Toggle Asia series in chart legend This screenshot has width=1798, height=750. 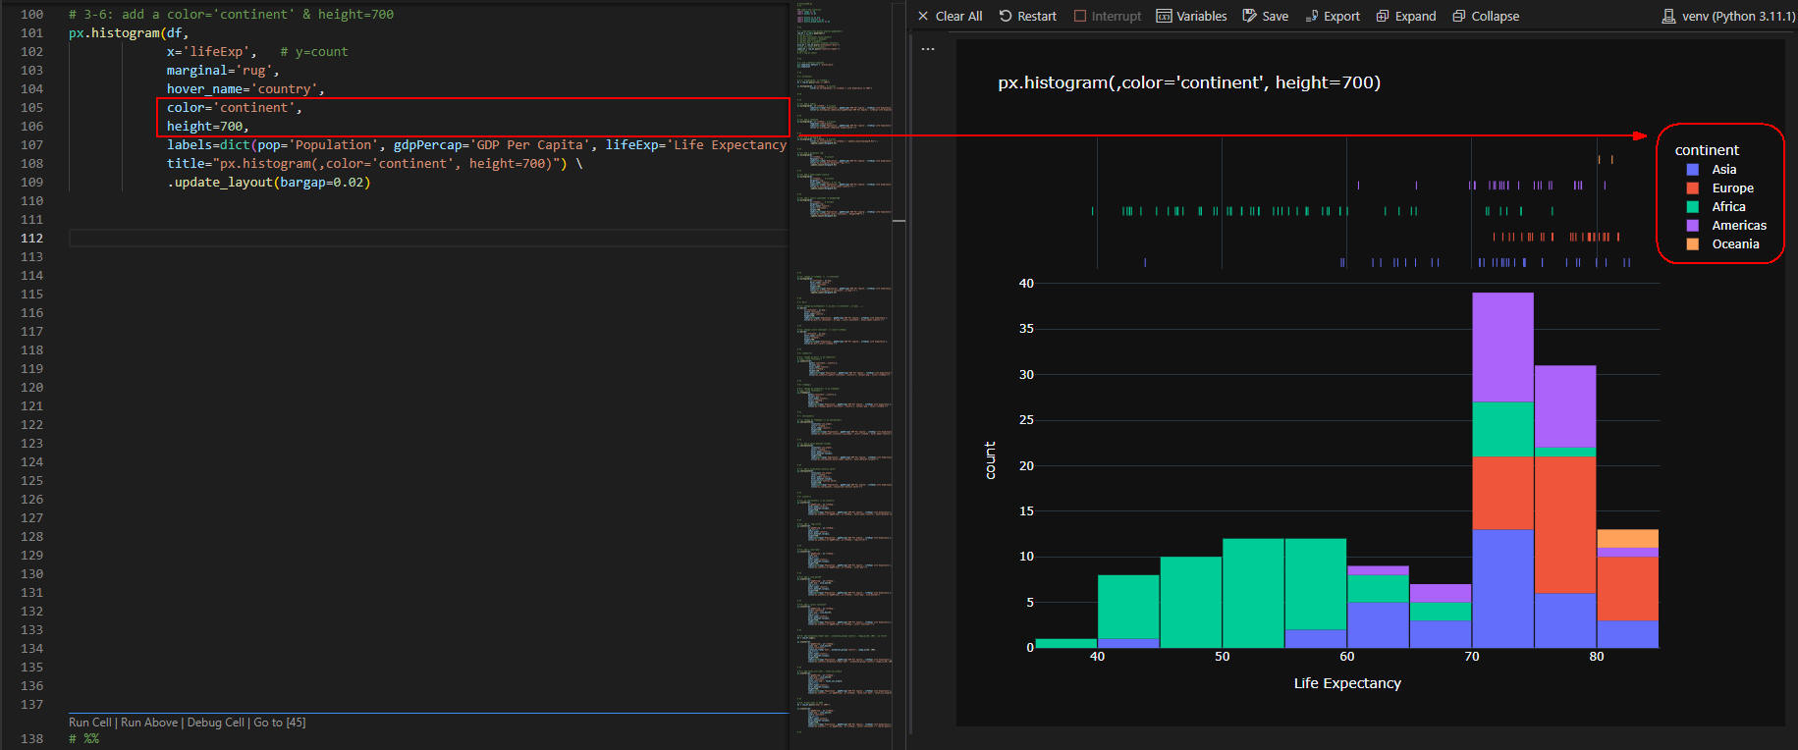pyautogui.click(x=1724, y=170)
